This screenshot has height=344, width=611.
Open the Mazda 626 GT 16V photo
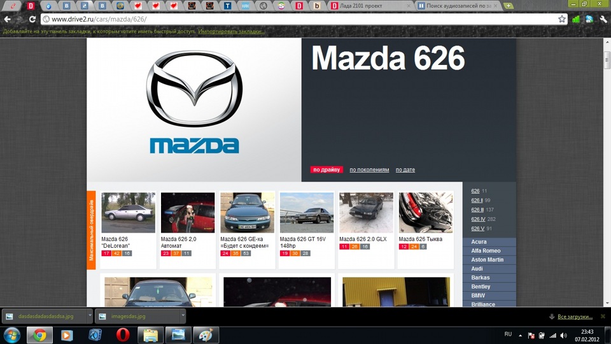tap(307, 213)
